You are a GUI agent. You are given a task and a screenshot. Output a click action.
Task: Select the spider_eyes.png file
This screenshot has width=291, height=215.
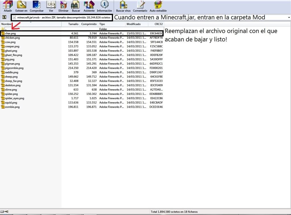point(82,98)
